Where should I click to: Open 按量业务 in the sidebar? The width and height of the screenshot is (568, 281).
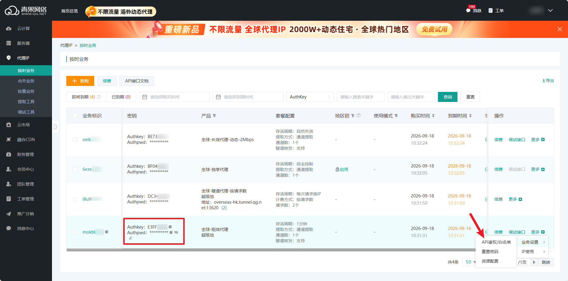(26, 91)
